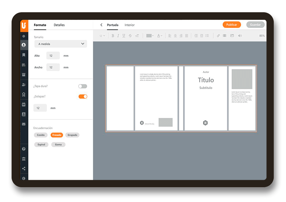
Task: Expand the text color A dropdown
Action: click(x=160, y=36)
